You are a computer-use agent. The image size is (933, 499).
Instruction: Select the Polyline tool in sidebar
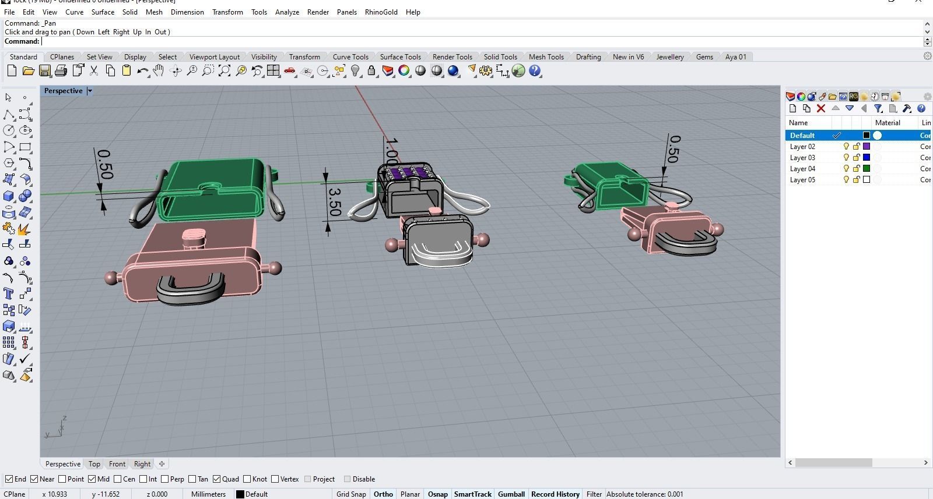(x=9, y=114)
